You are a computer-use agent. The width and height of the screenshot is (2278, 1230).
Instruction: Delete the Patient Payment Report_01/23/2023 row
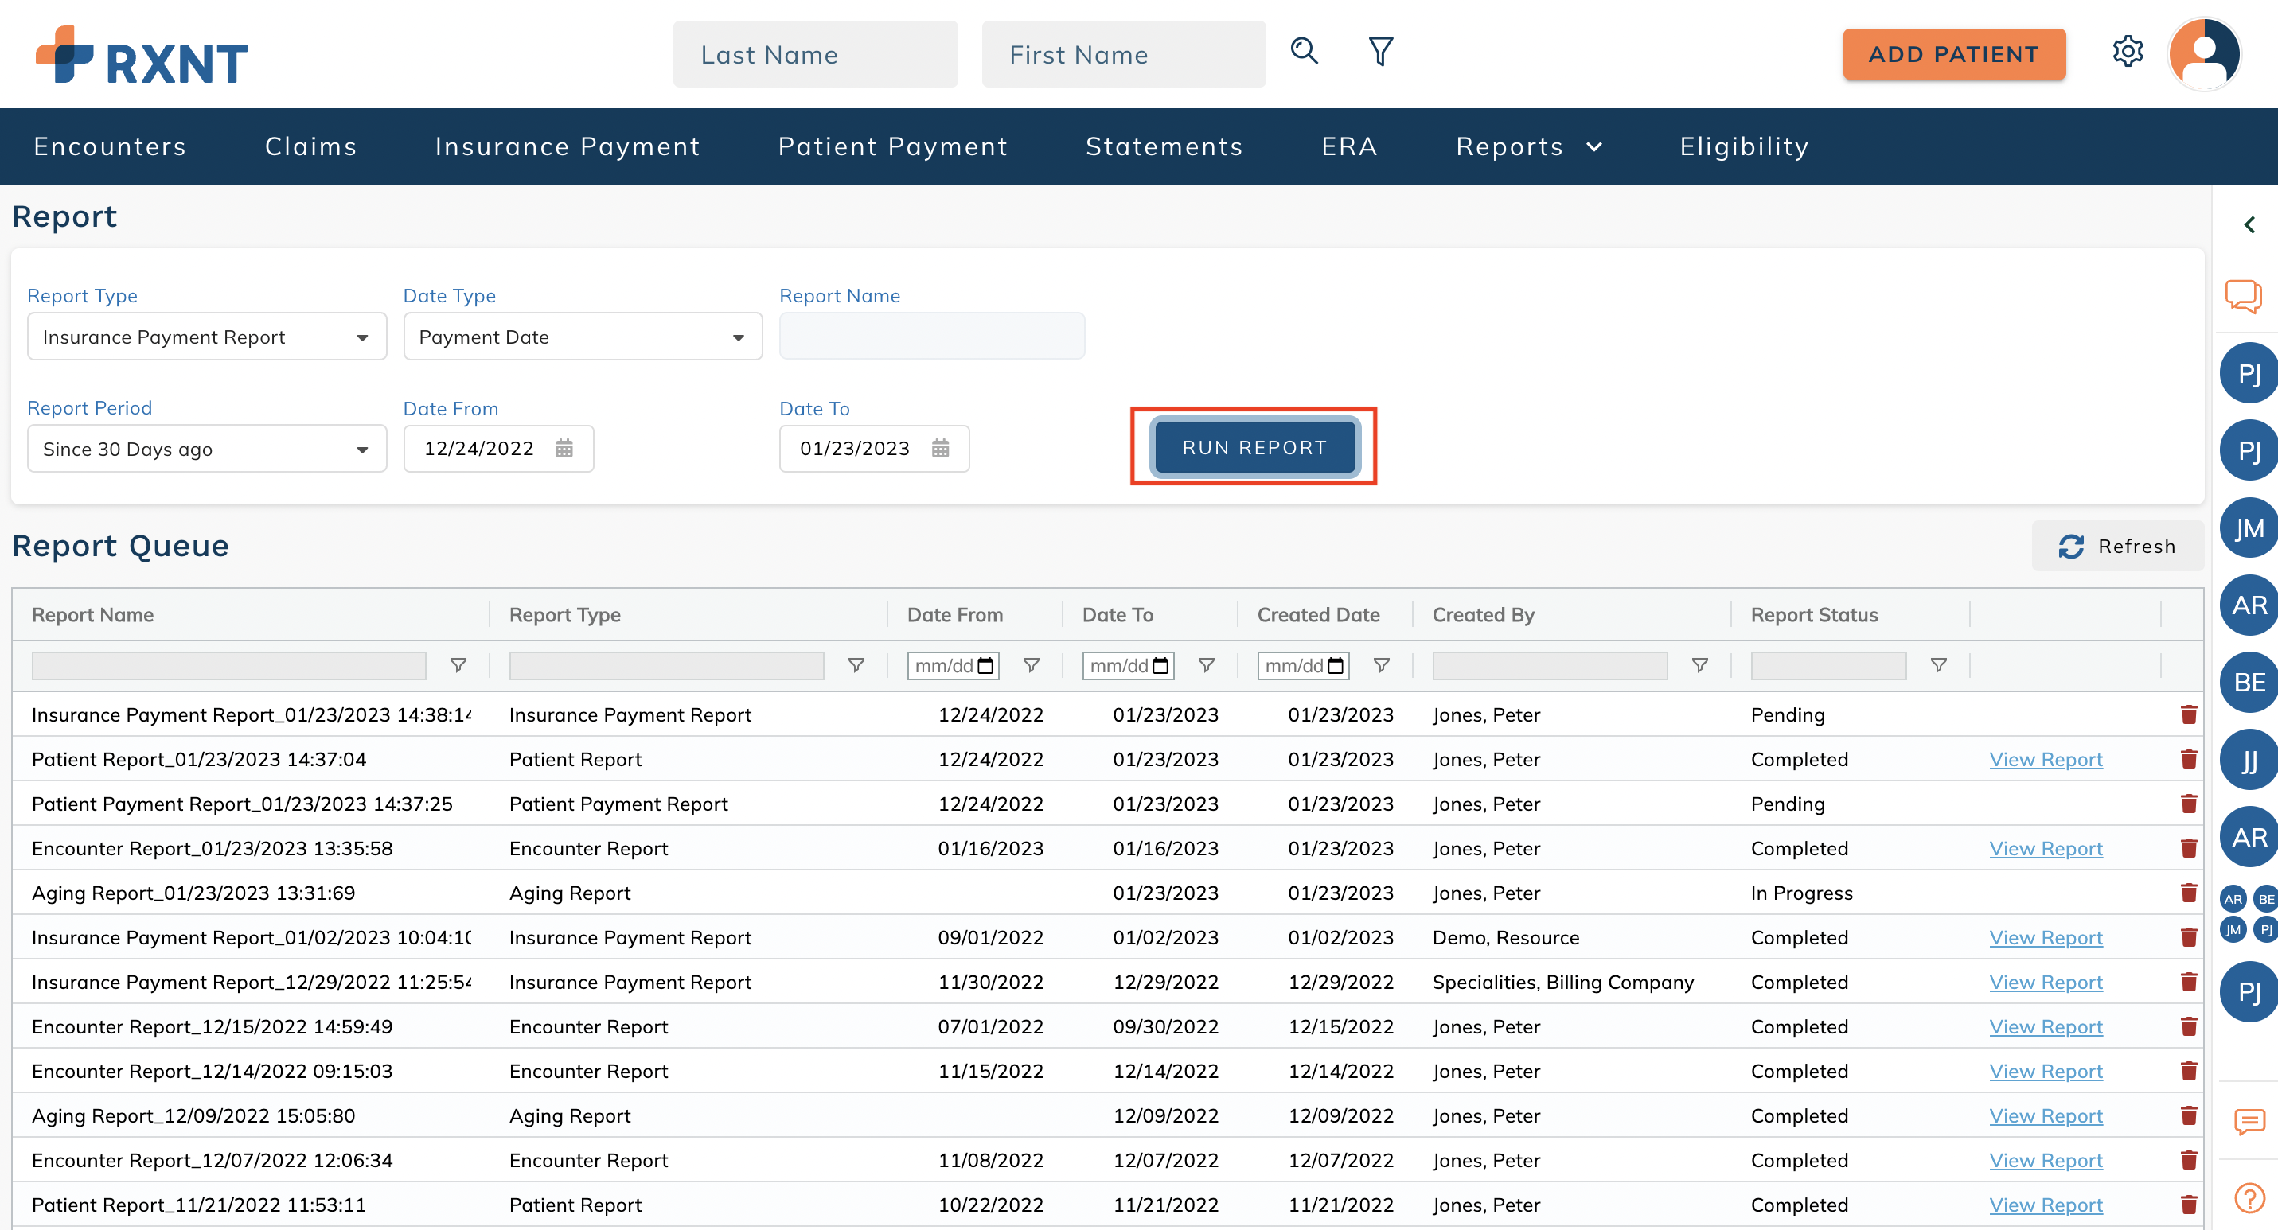pos(2189,804)
